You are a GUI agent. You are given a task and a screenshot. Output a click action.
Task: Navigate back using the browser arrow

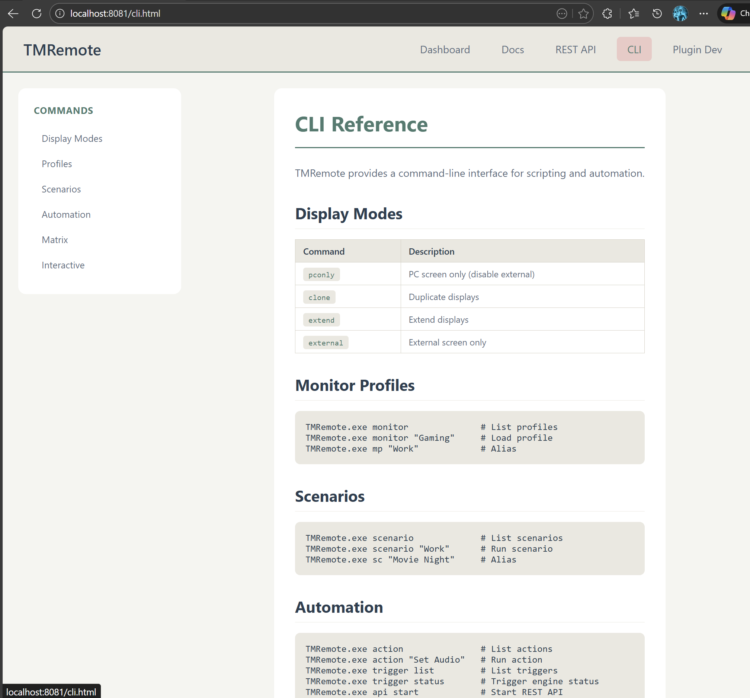click(x=13, y=14)
